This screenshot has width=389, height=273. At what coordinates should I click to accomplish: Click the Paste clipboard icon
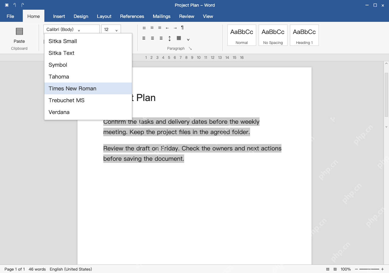click(19, 31)
